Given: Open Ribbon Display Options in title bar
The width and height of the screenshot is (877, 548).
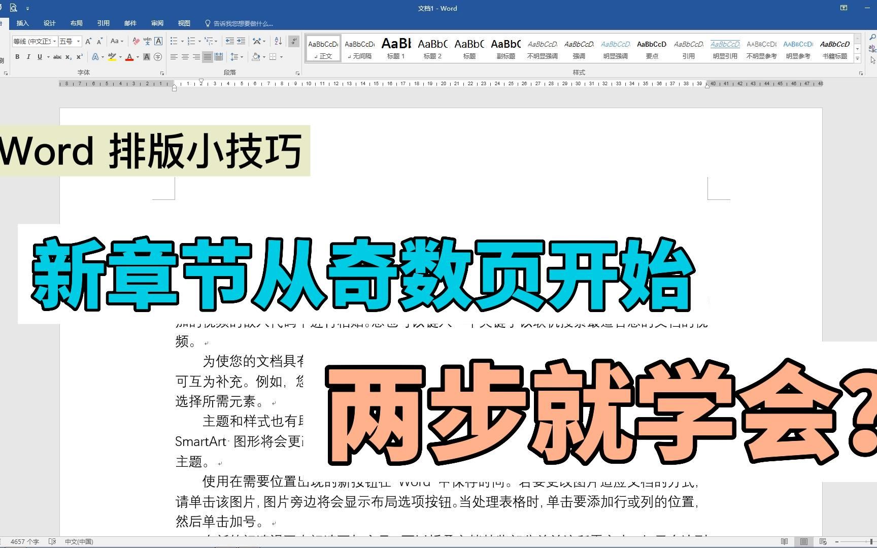Looking at the screenshot, I should (x=844, y=8).
